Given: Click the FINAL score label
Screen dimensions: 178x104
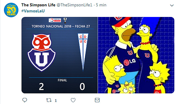Looking at the screenshot, I should click(x=62, y=80).
